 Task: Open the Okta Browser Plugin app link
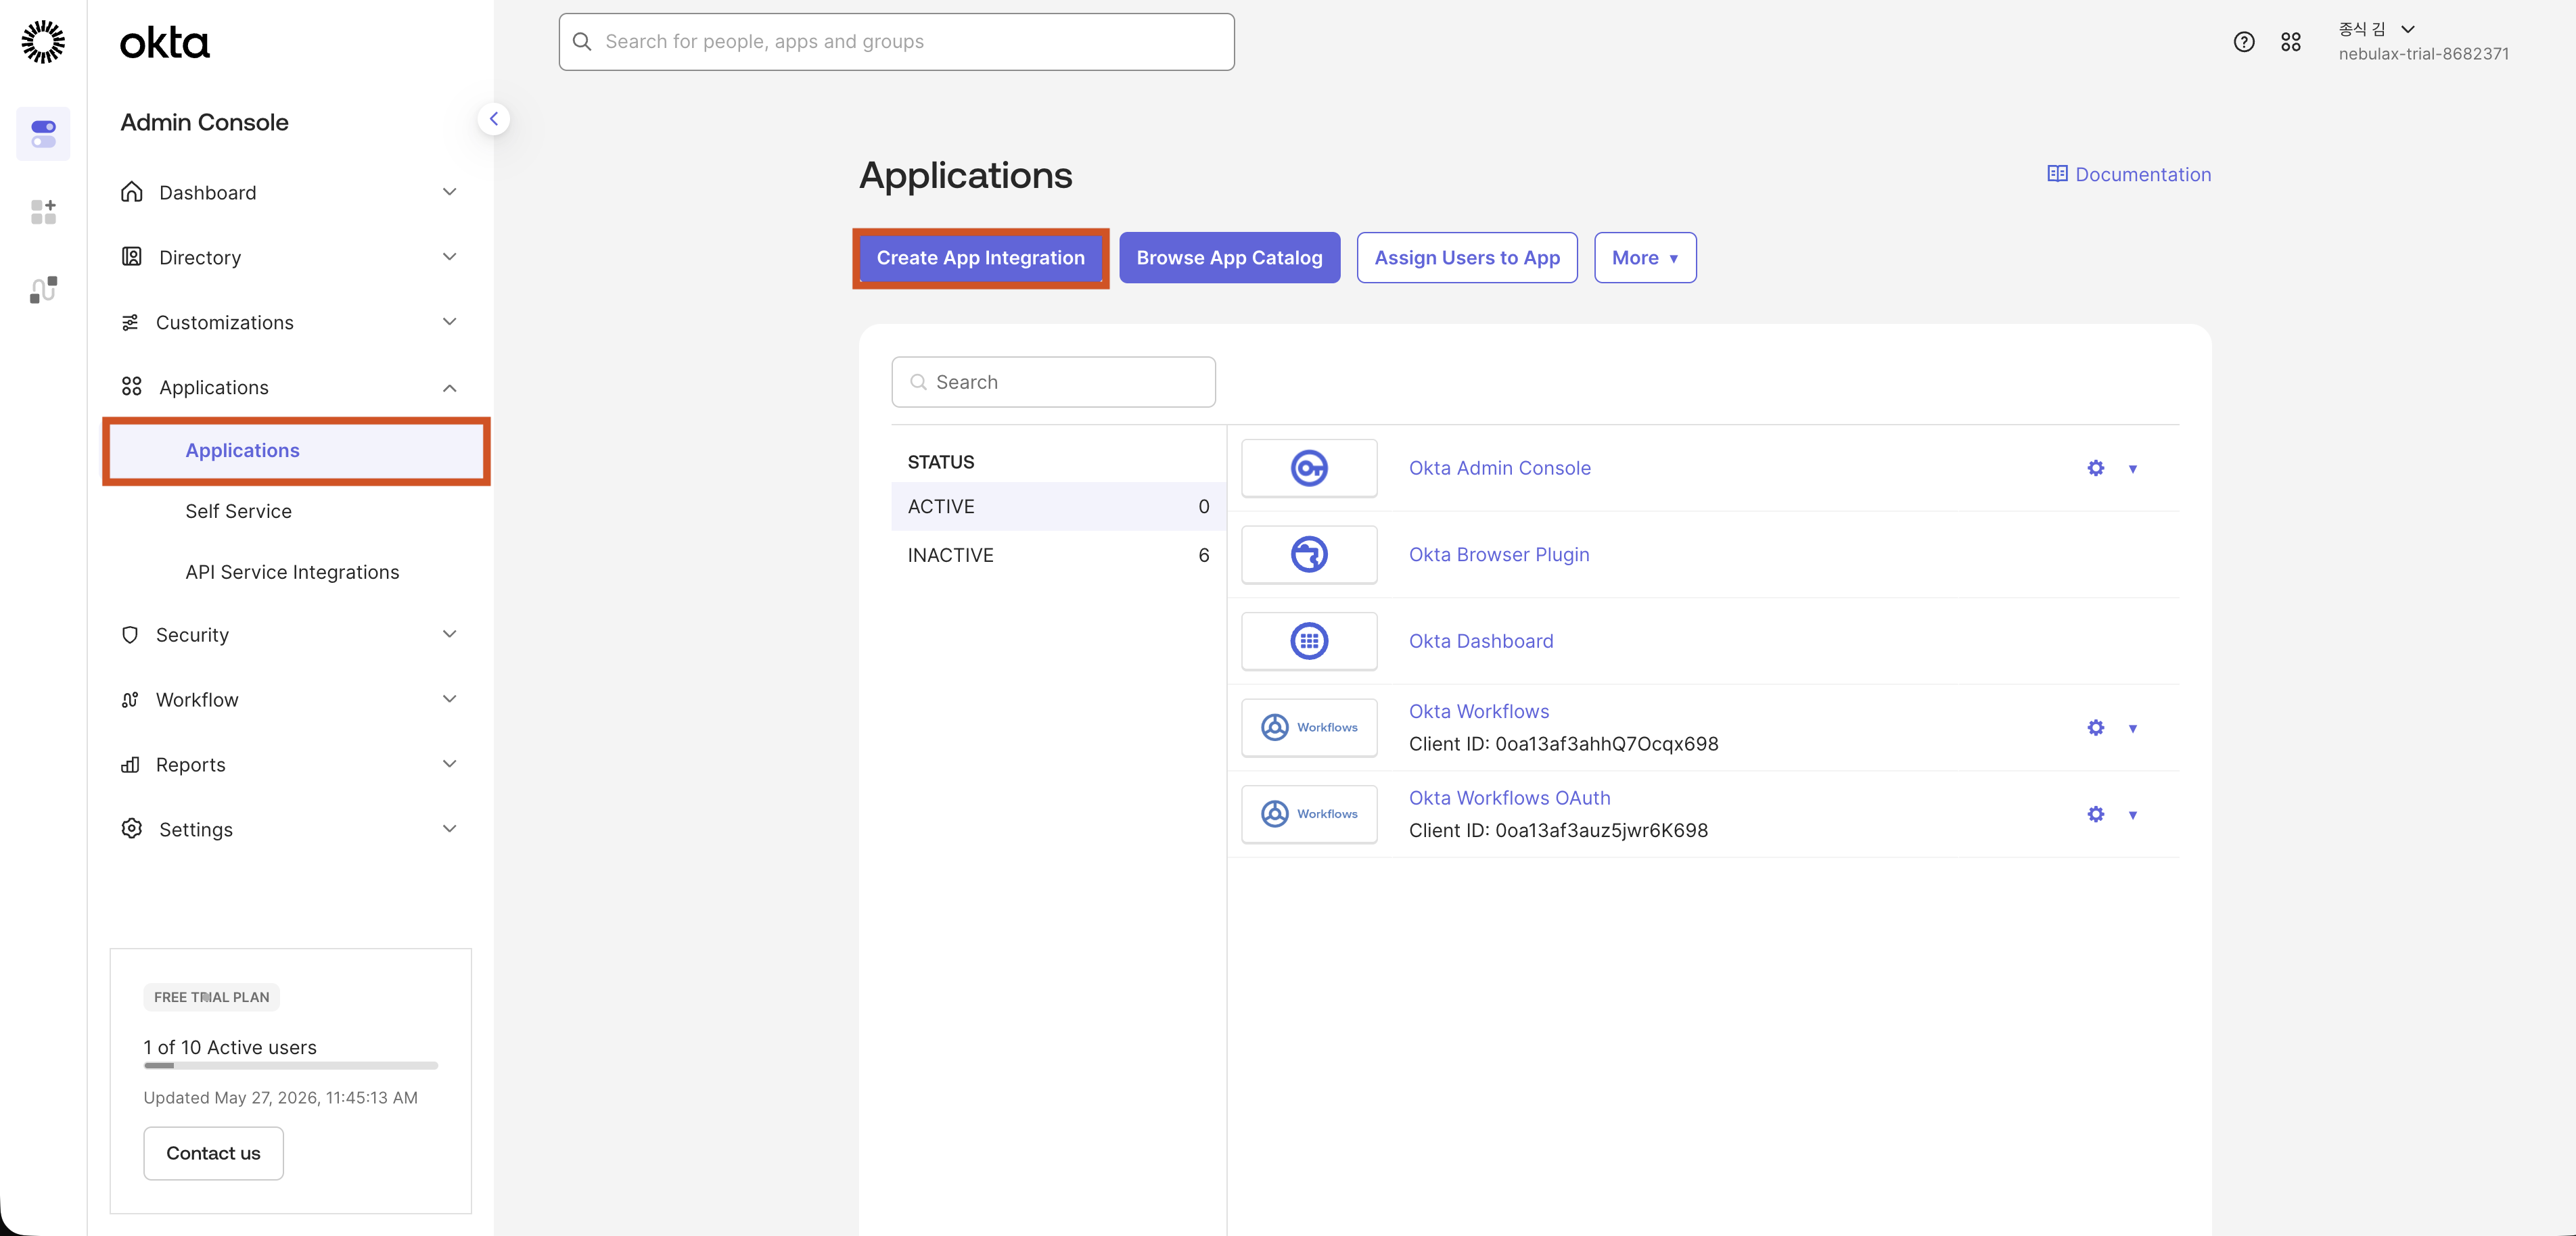(1499, 554)
